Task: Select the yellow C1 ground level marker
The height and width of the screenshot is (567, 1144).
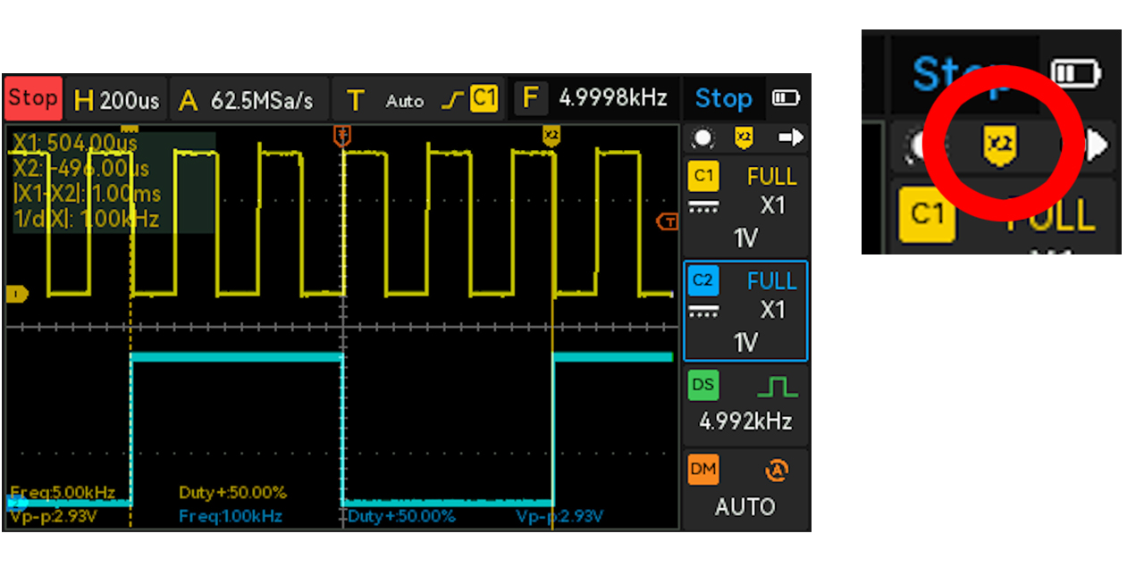Action: tap(15, 293)
